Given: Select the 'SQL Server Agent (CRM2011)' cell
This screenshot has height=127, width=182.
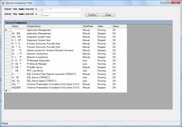Looking at the screenshot, I should (x=54, y=81).
